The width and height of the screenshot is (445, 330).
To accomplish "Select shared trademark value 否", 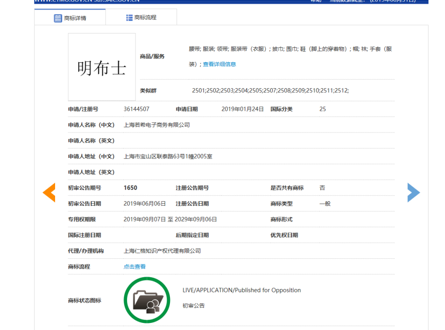I will pyautogui.click(x=322, y=188).
